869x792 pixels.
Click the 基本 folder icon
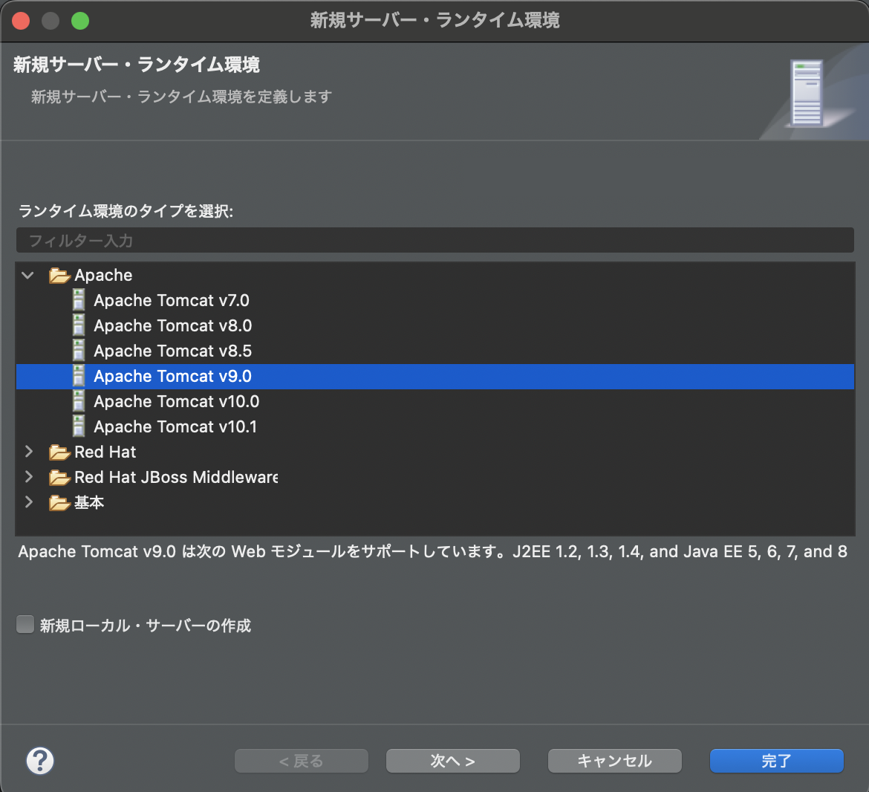(59, 503)
